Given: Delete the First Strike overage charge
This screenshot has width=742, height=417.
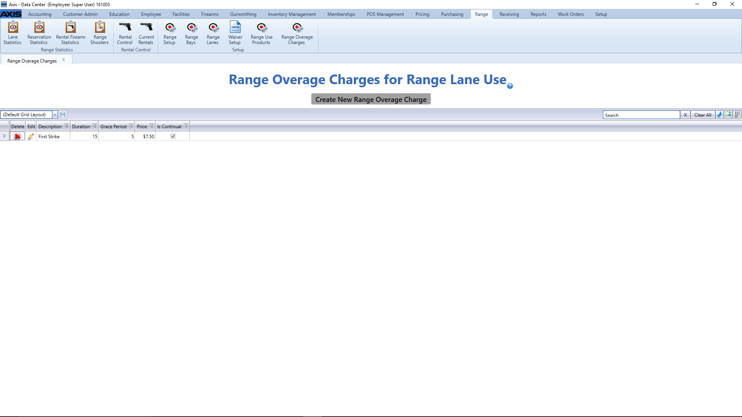Looking at the screenshot, I should pos(17,136).
